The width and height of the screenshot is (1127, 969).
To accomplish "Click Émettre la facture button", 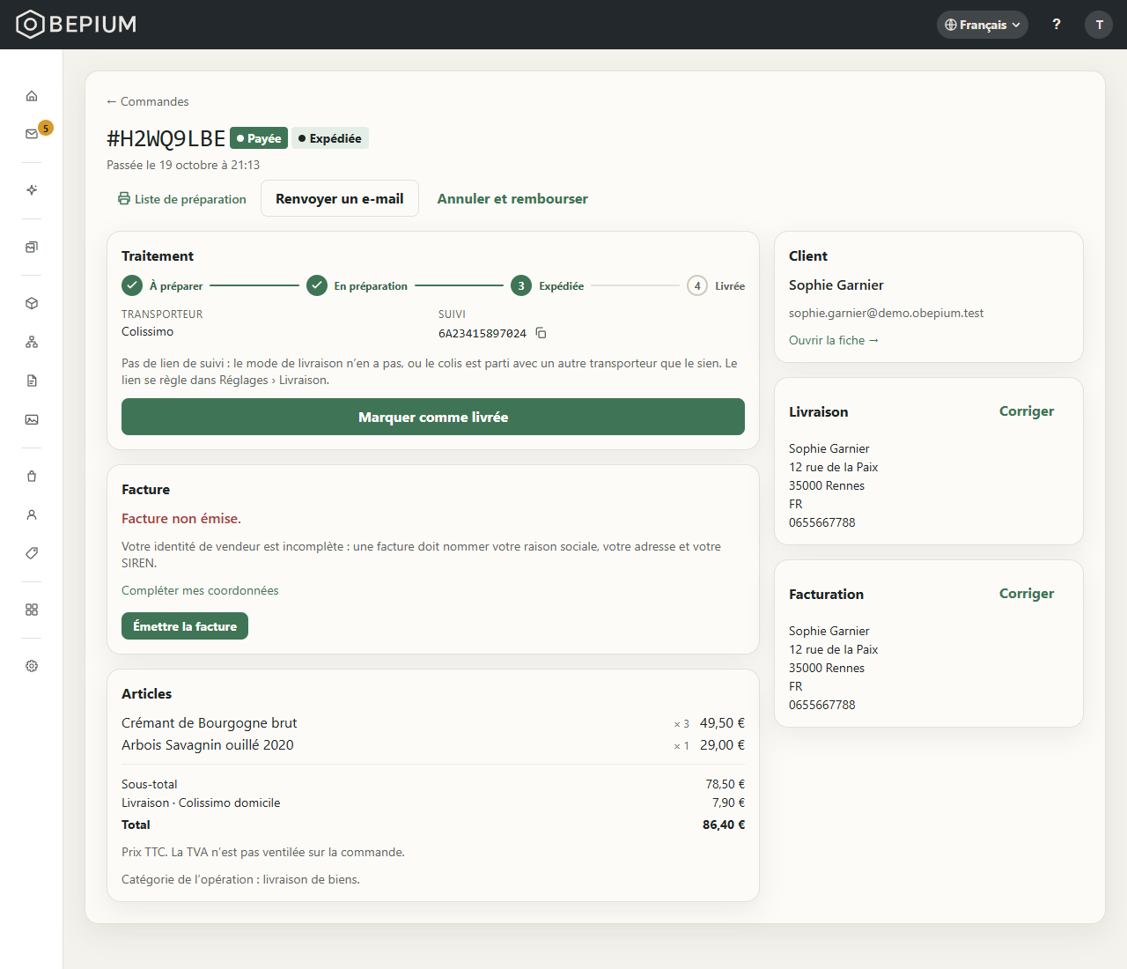I will click(x=185, y=626).
